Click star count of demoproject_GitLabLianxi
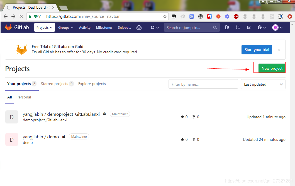The width and height of the screenshot is (295, 186). click(x=184, y=117)
